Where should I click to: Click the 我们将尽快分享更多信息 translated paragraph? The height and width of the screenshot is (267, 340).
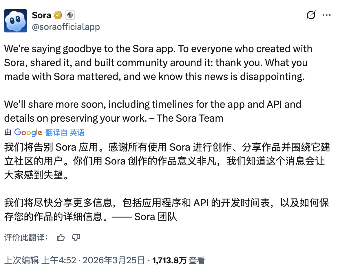165,210
